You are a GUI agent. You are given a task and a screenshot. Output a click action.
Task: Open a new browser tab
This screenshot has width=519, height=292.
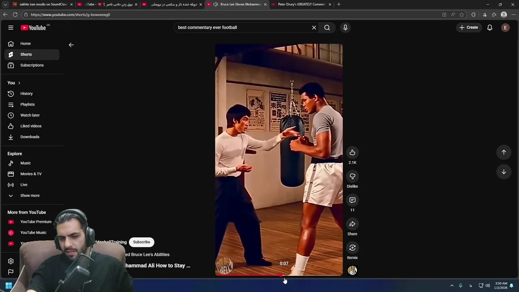[339, 4]
